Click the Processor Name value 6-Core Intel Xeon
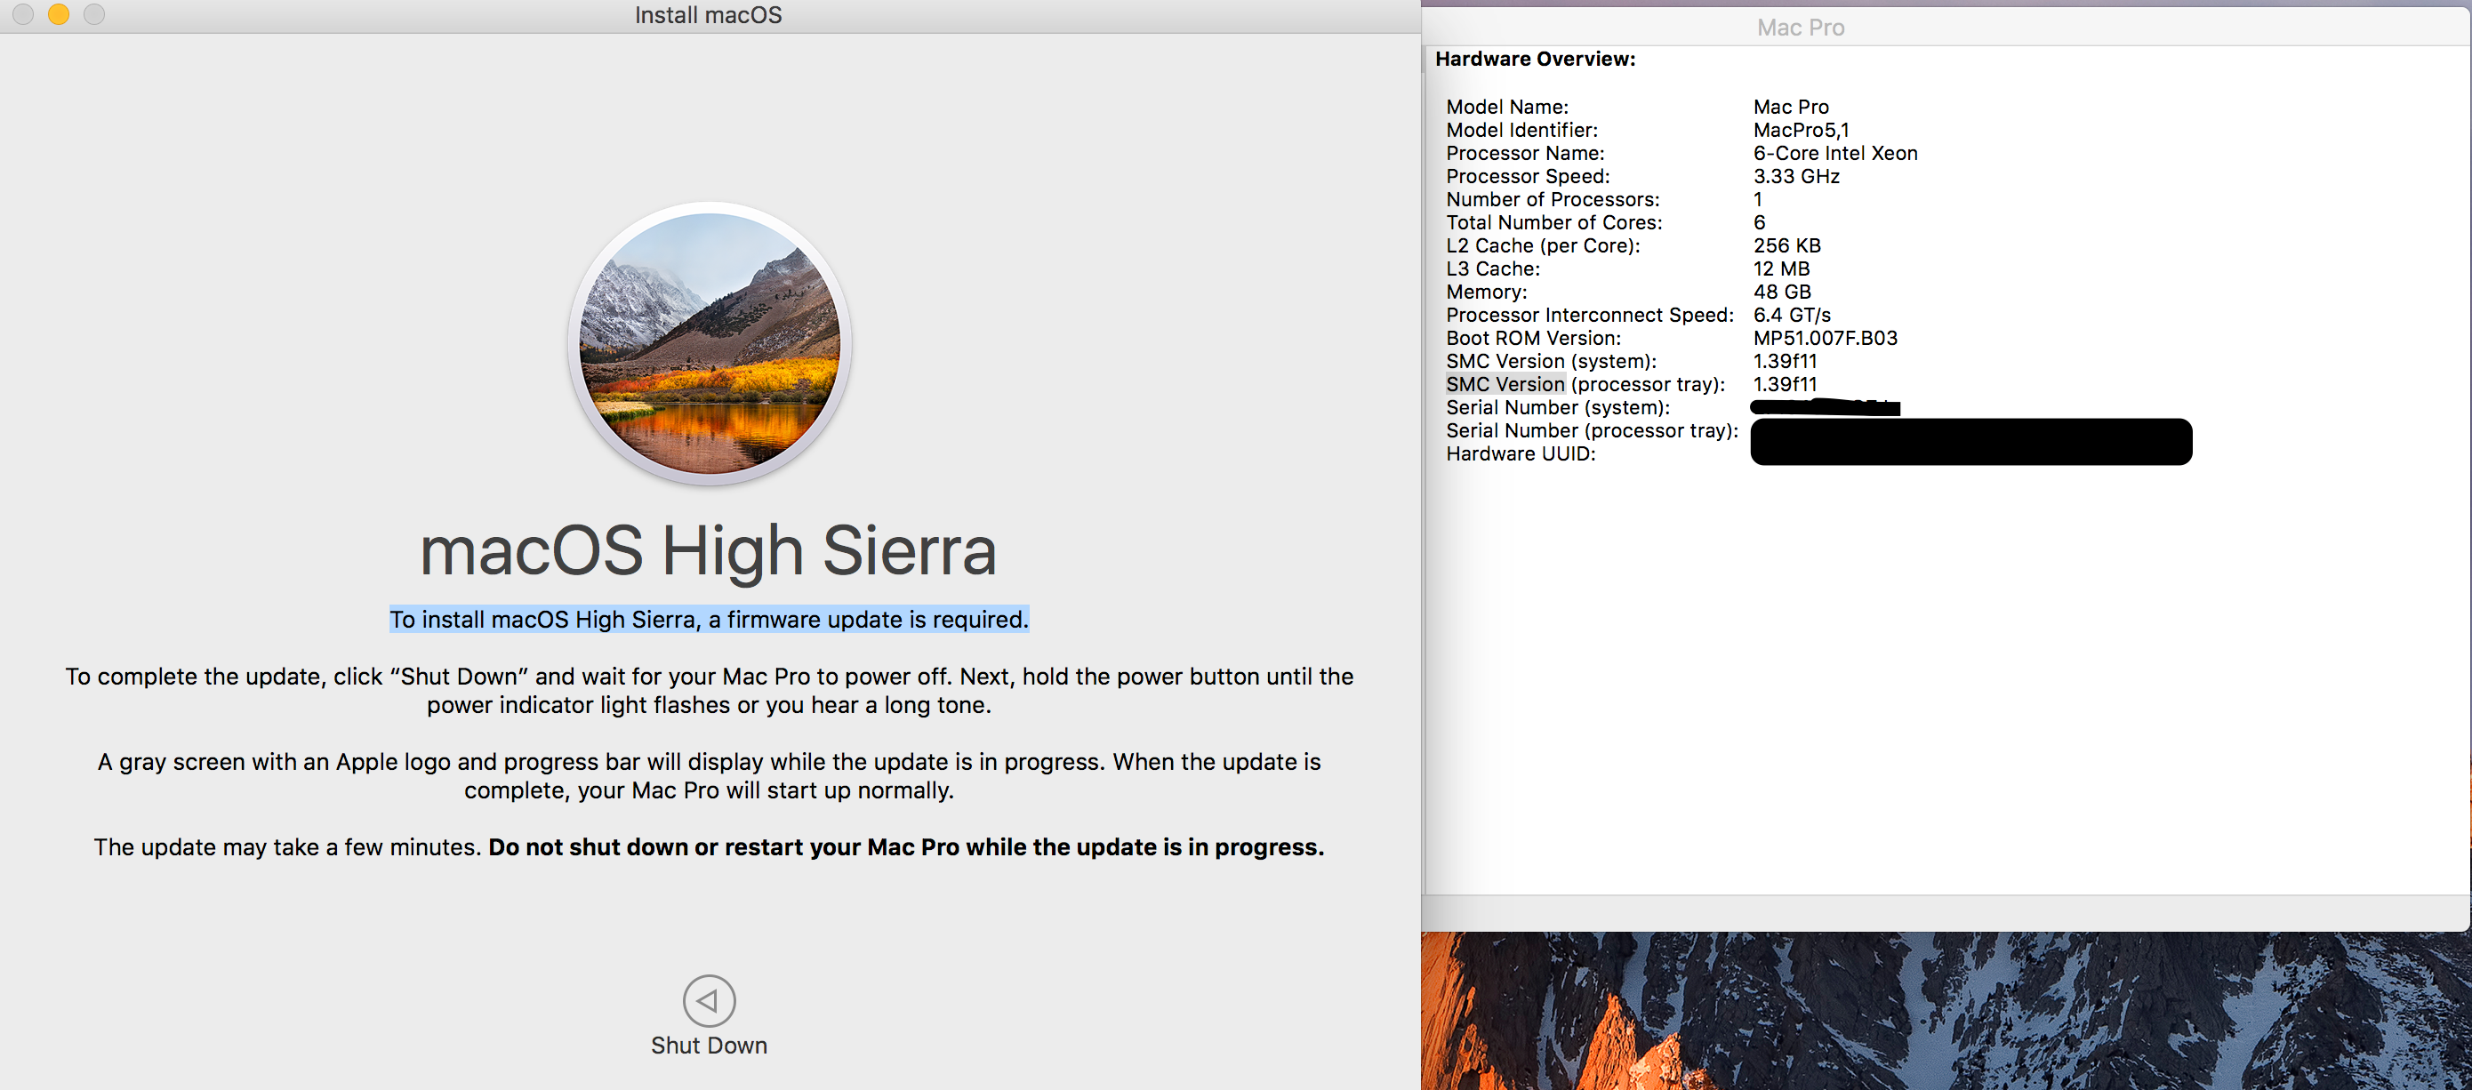The height and width of the screenshot is (1090, 2472). 1834,153
